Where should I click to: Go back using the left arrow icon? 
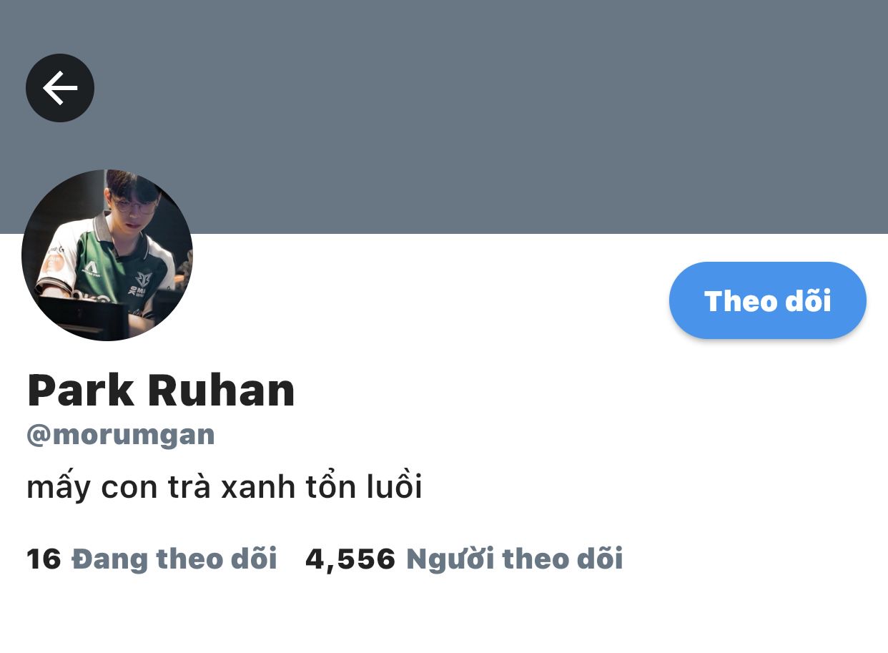pos(60,88)
